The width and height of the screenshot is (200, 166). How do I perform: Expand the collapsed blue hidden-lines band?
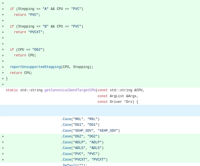point(100,110)
